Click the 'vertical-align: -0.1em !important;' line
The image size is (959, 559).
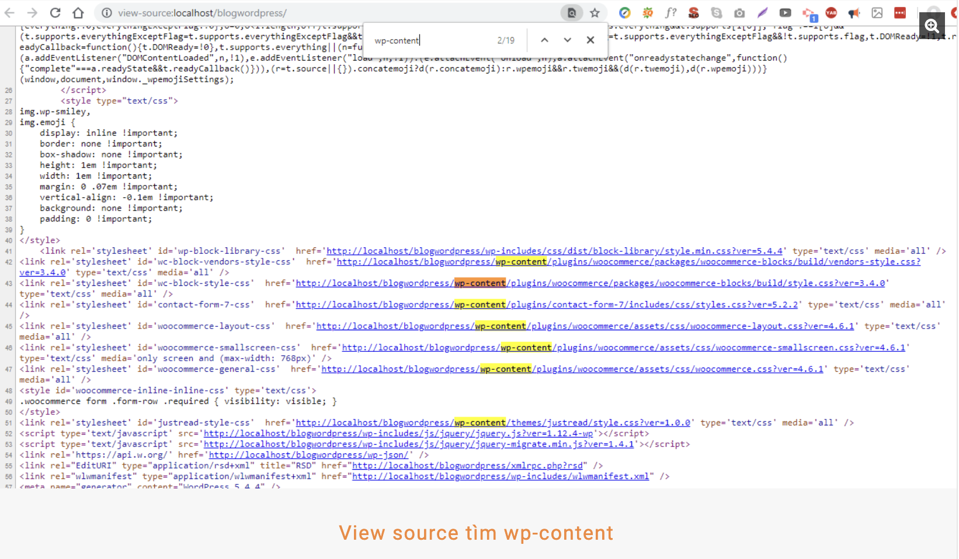coord(127,197)
